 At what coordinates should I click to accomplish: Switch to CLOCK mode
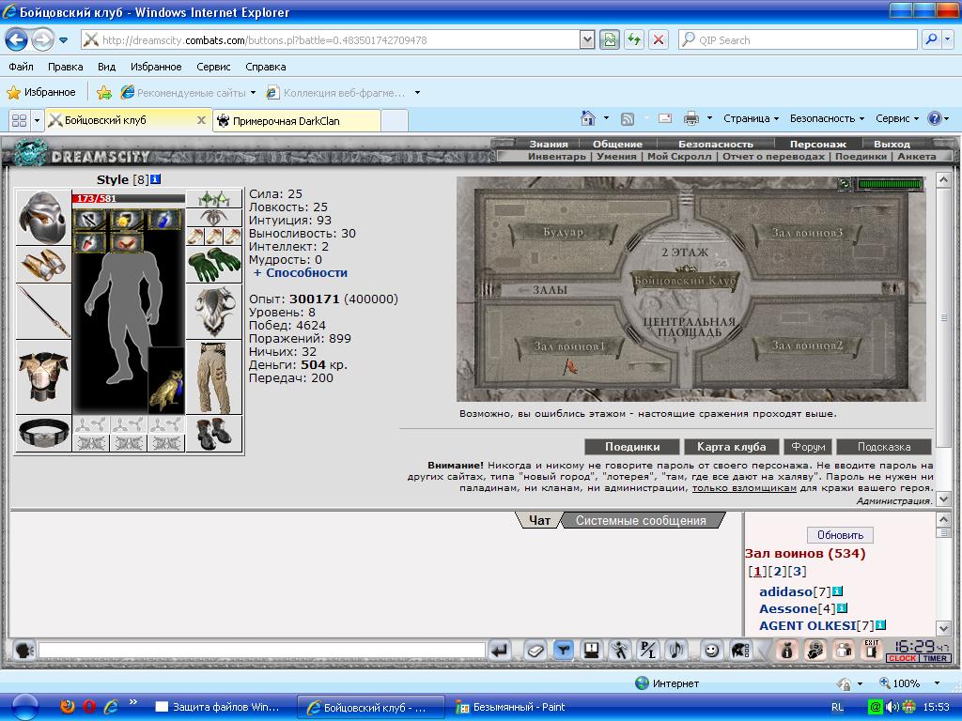coord(902,658)
